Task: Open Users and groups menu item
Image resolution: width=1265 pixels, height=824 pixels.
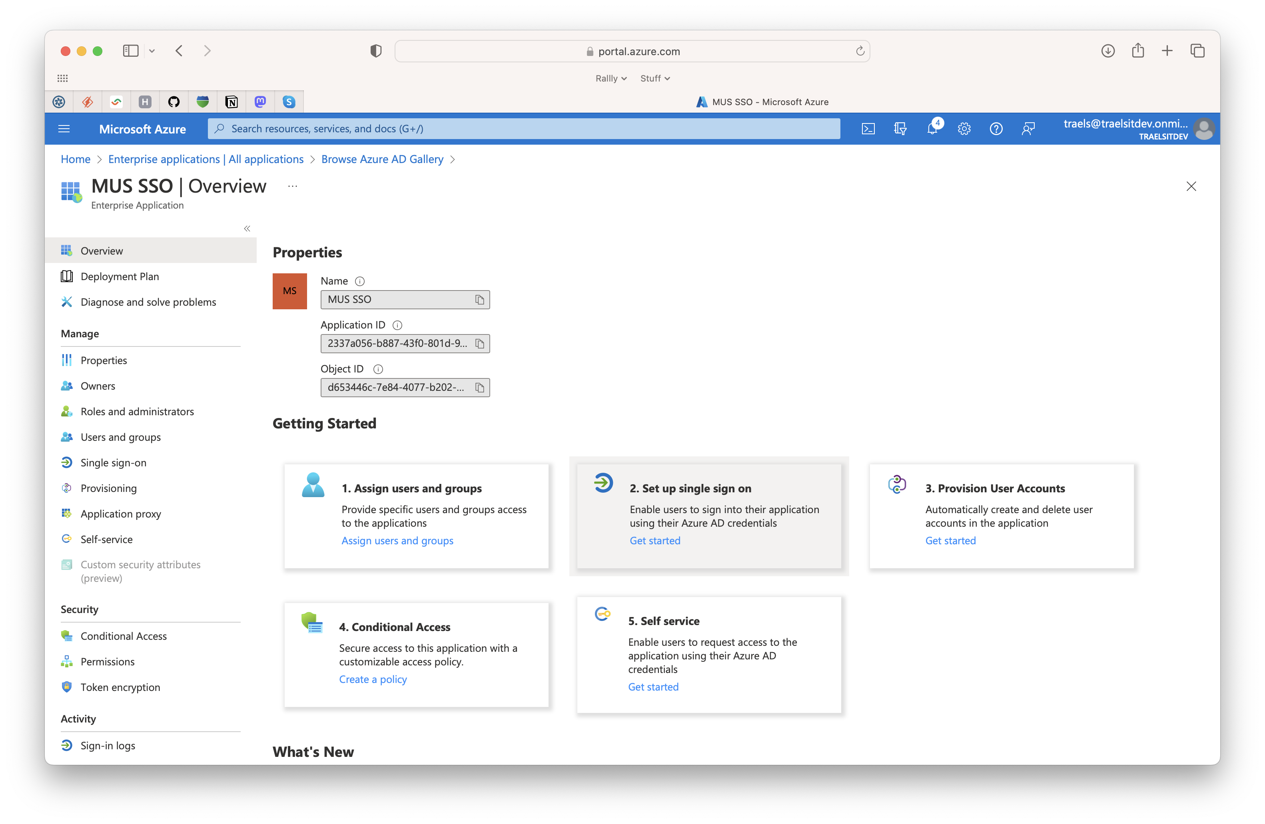Action: pyautogui.click(x=120, y=437)
